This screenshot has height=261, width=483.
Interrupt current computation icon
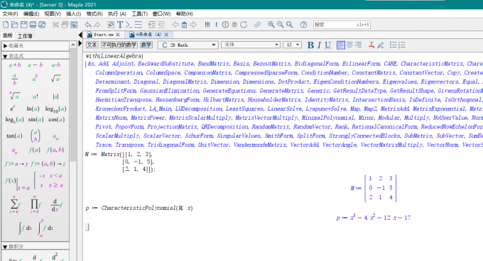[x=225, y=25]
